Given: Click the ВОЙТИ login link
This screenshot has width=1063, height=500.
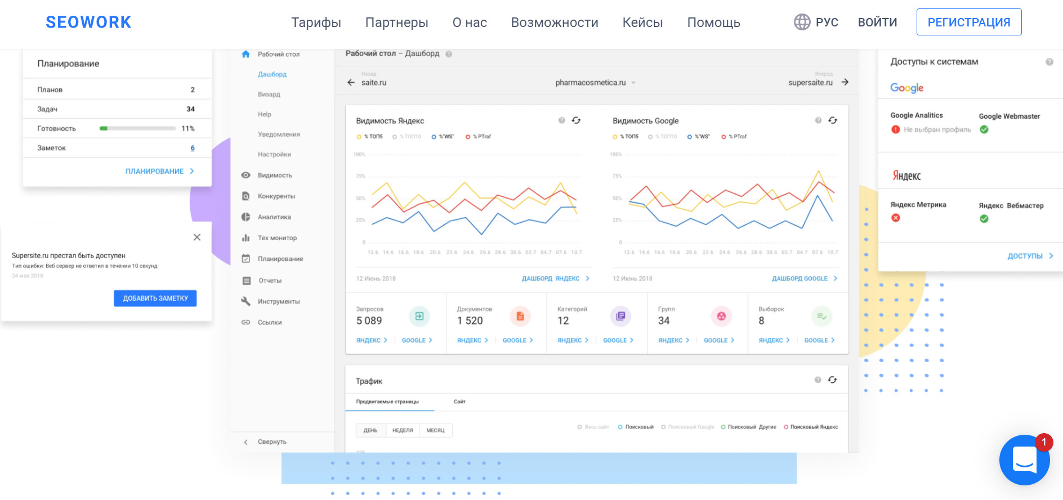Looking at the screenshot, I should 877,22.
